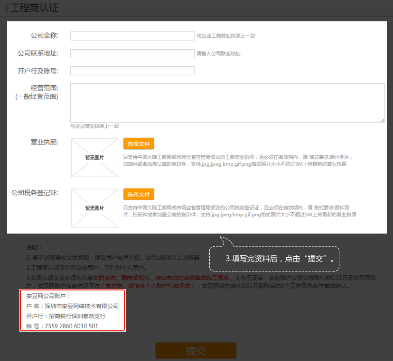Click the 经营范围 field label
Viewport: 393px width, 361px height.
click(44, 88)
